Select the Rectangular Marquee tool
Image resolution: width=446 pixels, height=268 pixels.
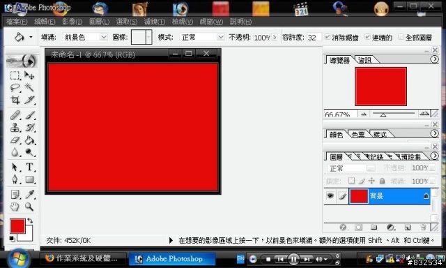(x=15, y=75)
